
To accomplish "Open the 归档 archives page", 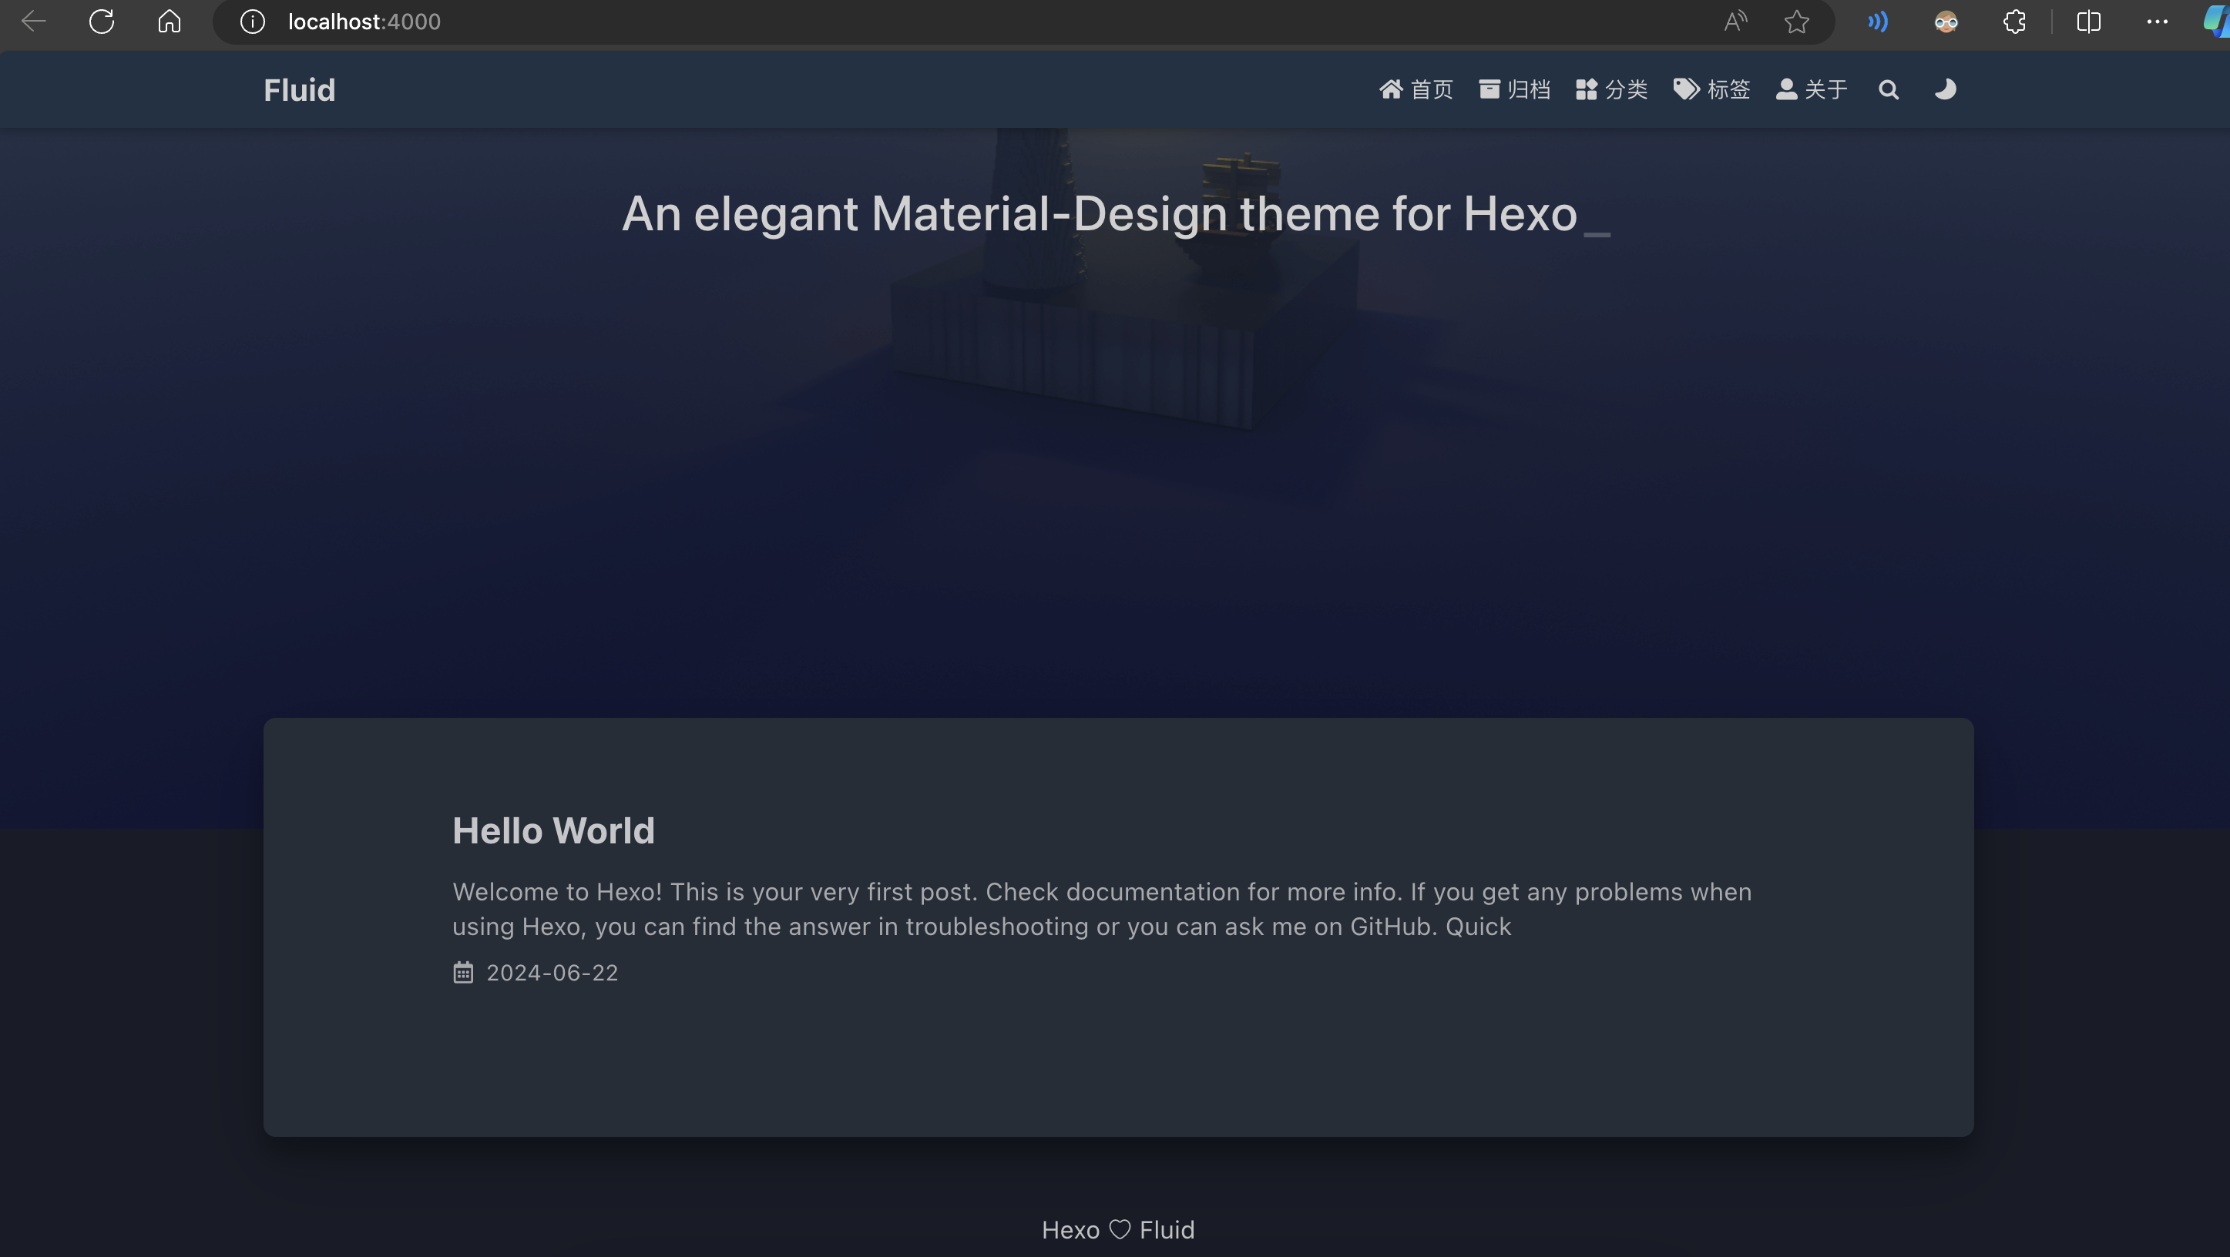I will (1515, 90).
